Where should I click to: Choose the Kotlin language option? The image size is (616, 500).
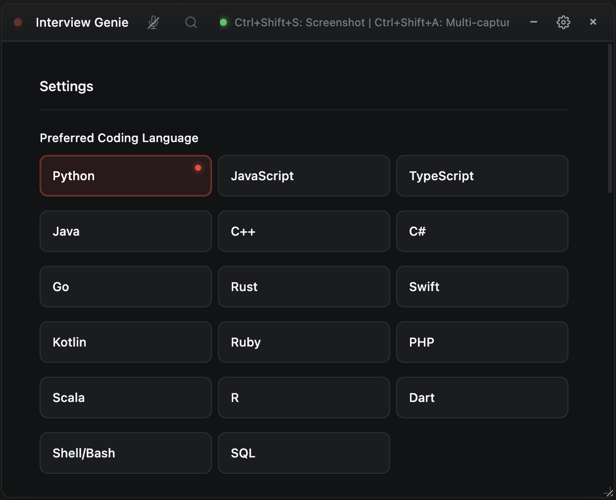click(x=126, y=342)
